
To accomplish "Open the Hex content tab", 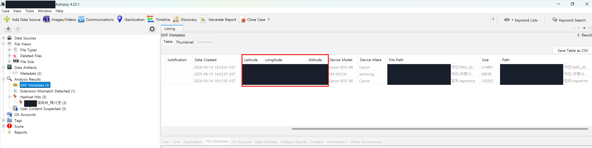I will pyautogui.click(x=166, y=142).
